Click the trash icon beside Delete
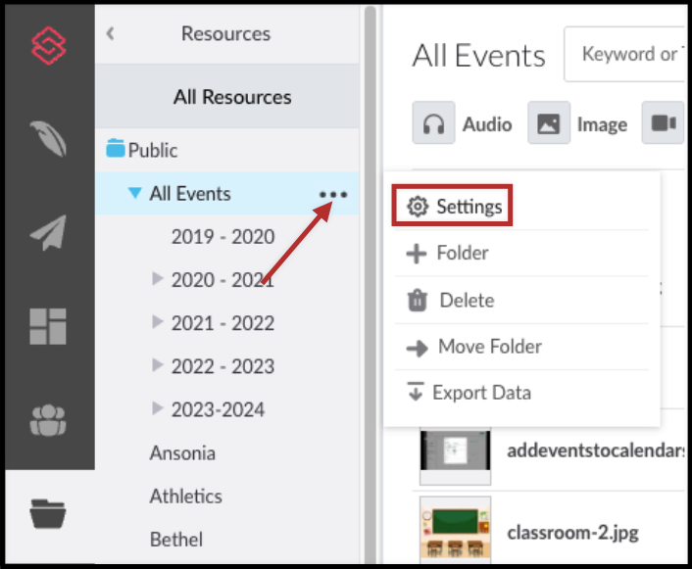Screen dimensions: 692x569 (417, 301)
